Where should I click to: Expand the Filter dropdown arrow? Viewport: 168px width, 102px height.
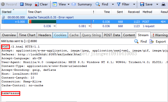click(134, 4)
